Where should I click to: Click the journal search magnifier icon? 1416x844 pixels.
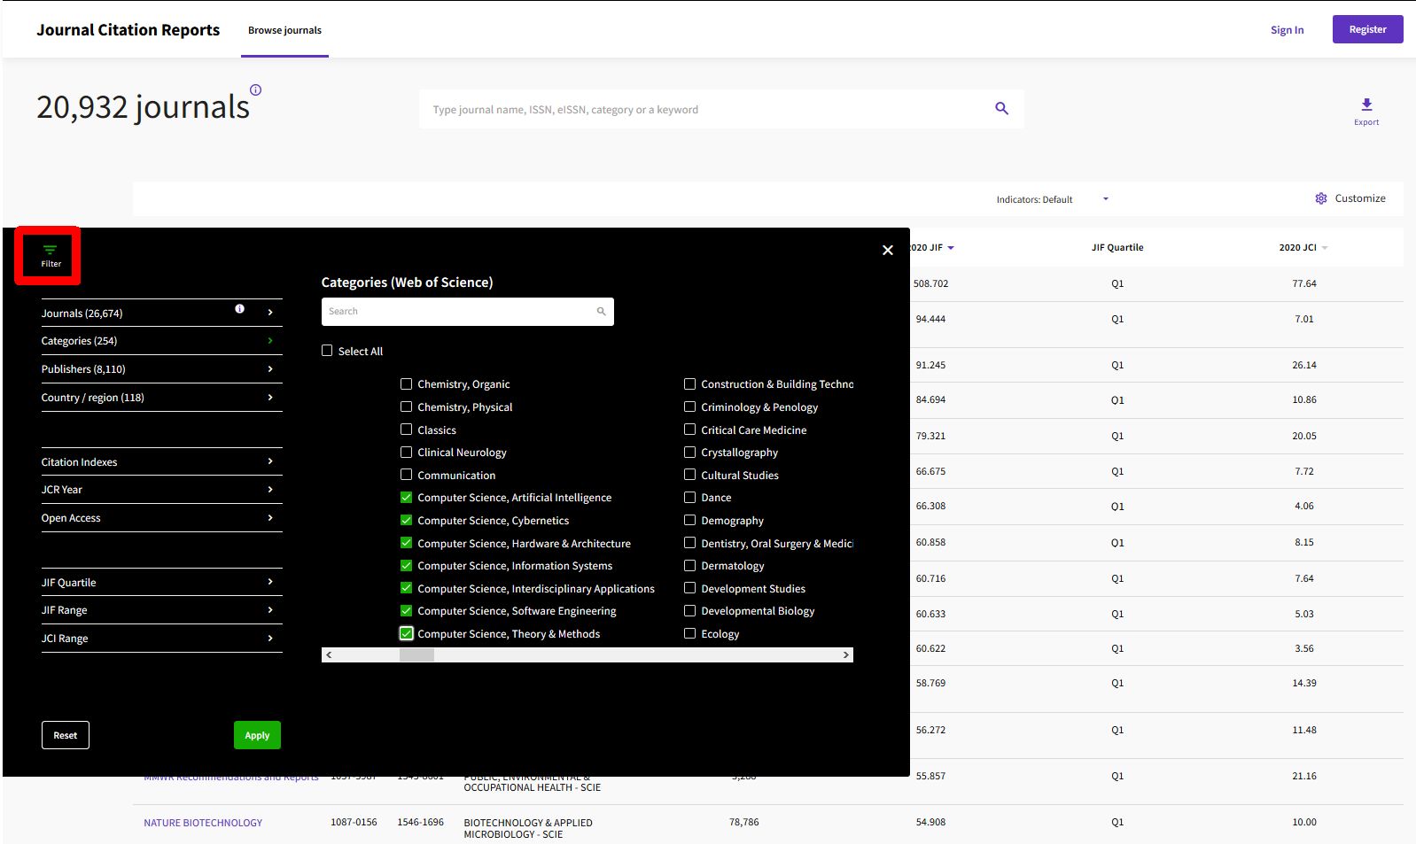(x=1001, y=109)
